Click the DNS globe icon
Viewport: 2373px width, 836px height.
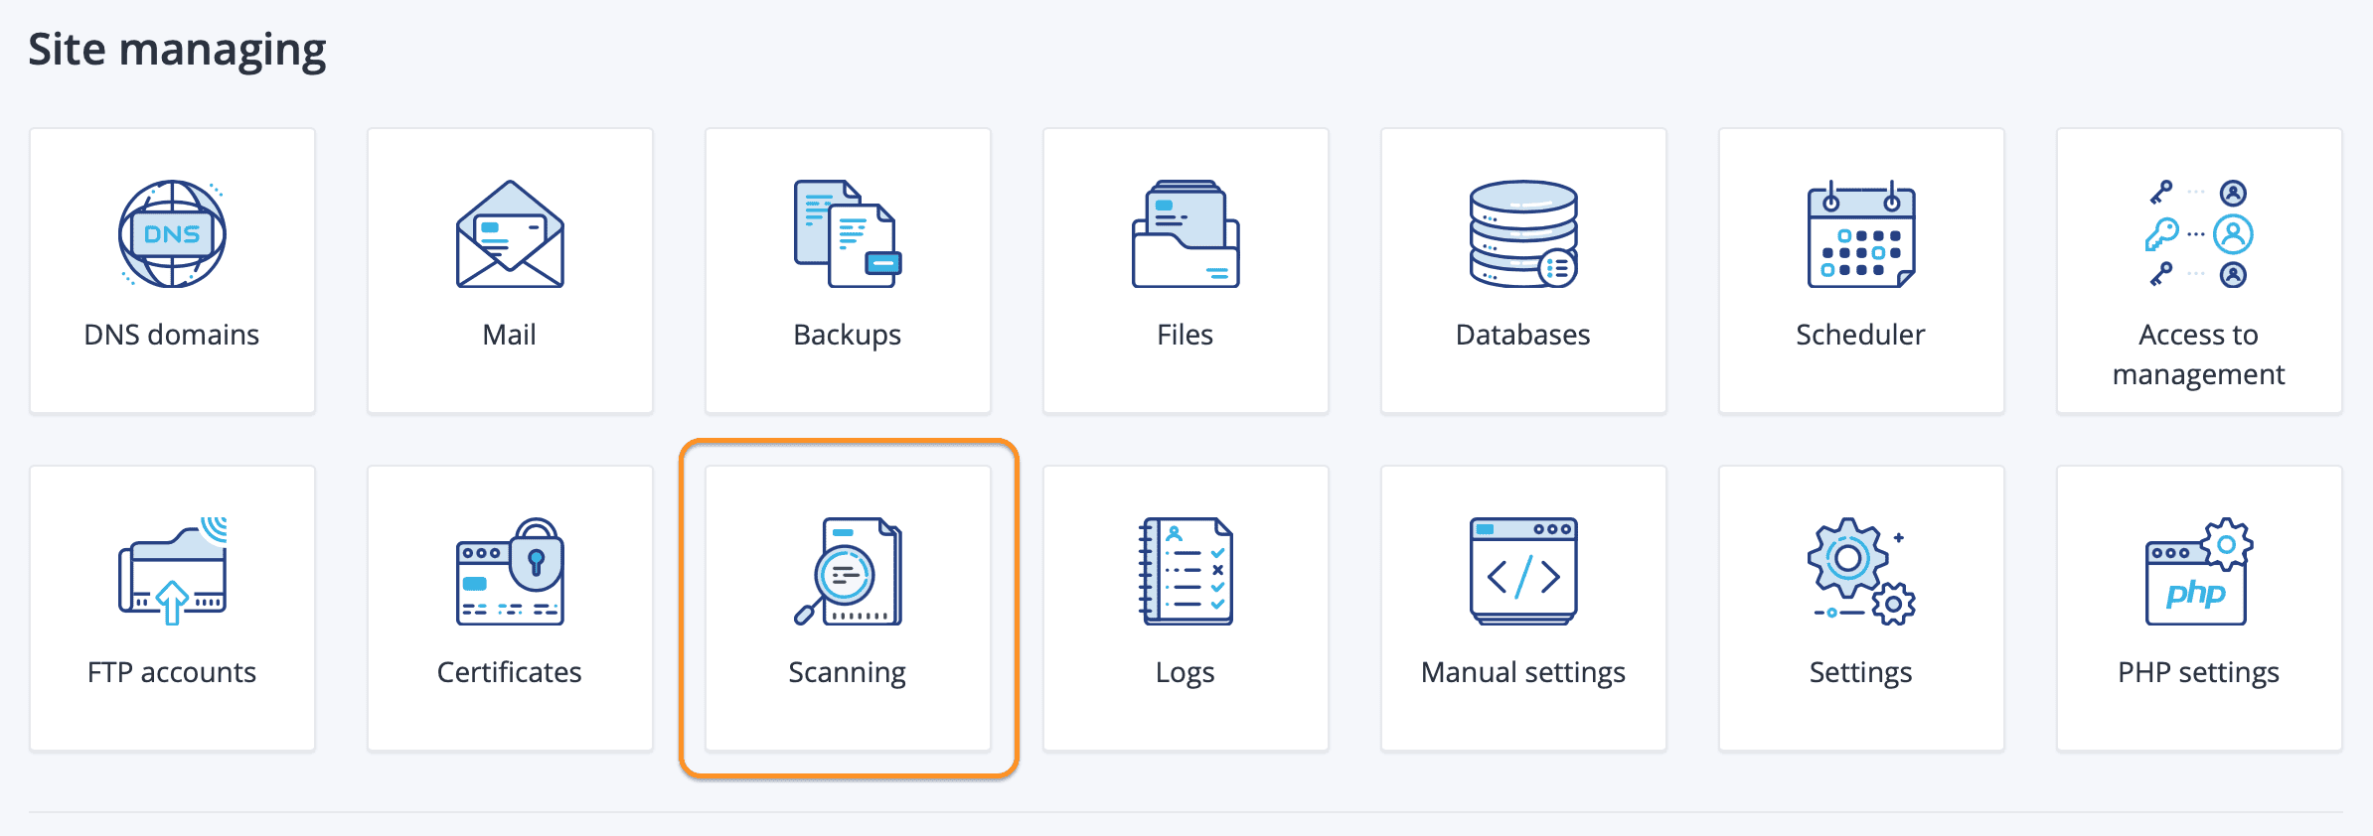click(x=172, y=234)
